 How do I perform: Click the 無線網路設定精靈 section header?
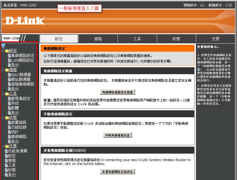118,71
